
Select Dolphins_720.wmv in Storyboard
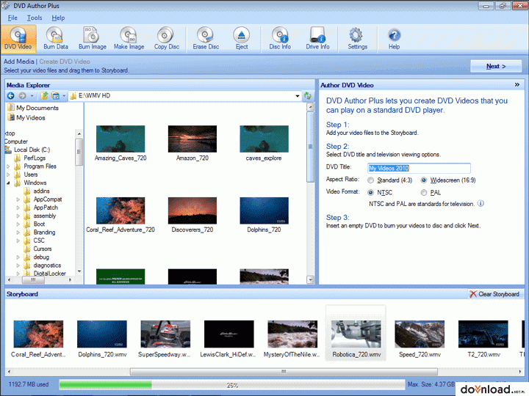[102, 338]
